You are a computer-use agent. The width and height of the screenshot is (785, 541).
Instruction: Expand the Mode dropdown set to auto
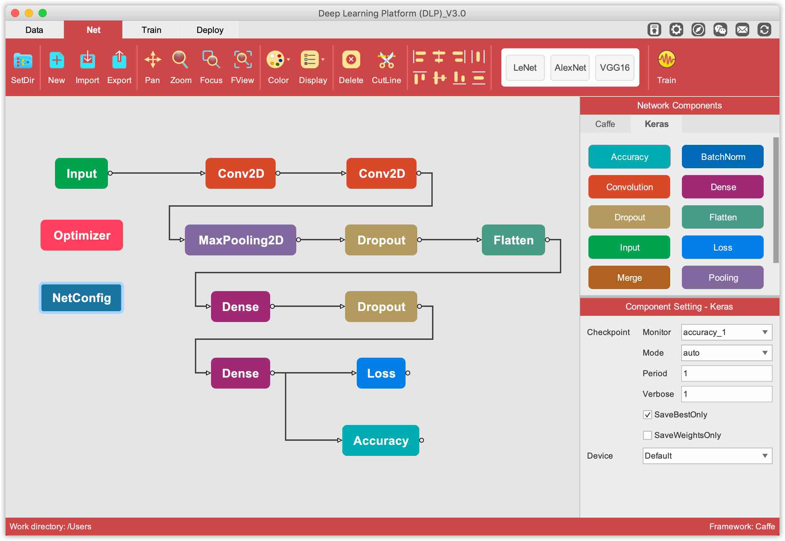tap(726, 353)
